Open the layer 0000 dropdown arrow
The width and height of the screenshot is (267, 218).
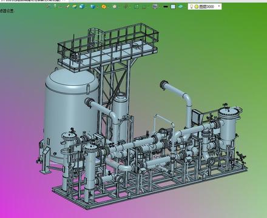[x=219, y=7]
